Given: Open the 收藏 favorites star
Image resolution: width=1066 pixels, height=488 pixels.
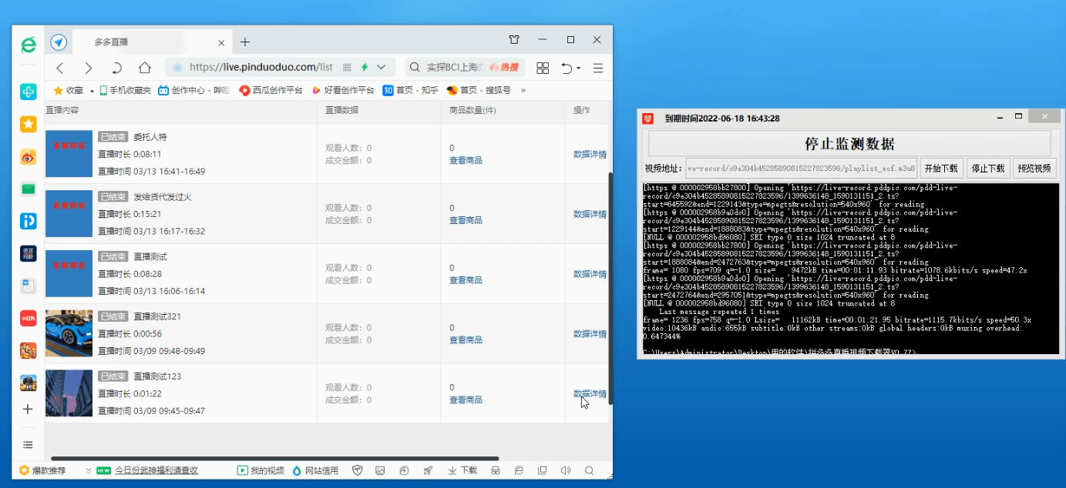Looking at the screenshot, I should [x=58, y=91].
